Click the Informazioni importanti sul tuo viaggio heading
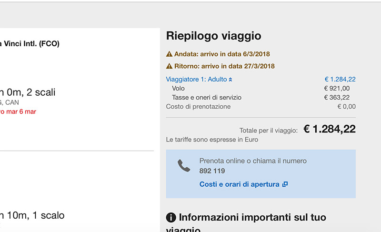Screen dimensions: 381x232 tap(252, 218)
